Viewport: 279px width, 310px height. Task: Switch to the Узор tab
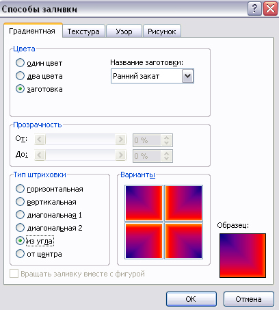click(x=124, y=31)
